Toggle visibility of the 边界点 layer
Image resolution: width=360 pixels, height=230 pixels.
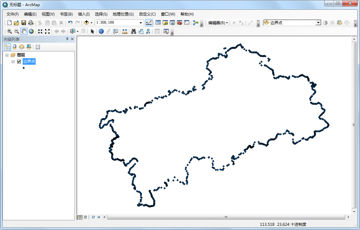(x=18, y=61)
